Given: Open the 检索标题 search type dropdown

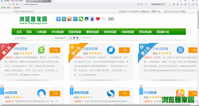Looking at the screenshot, I should [60, 38].
